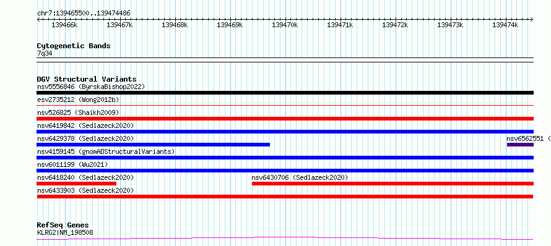Select the blue nsv4159145 variant bar
The height and width of the screenshot is (246, 551).
285,158
